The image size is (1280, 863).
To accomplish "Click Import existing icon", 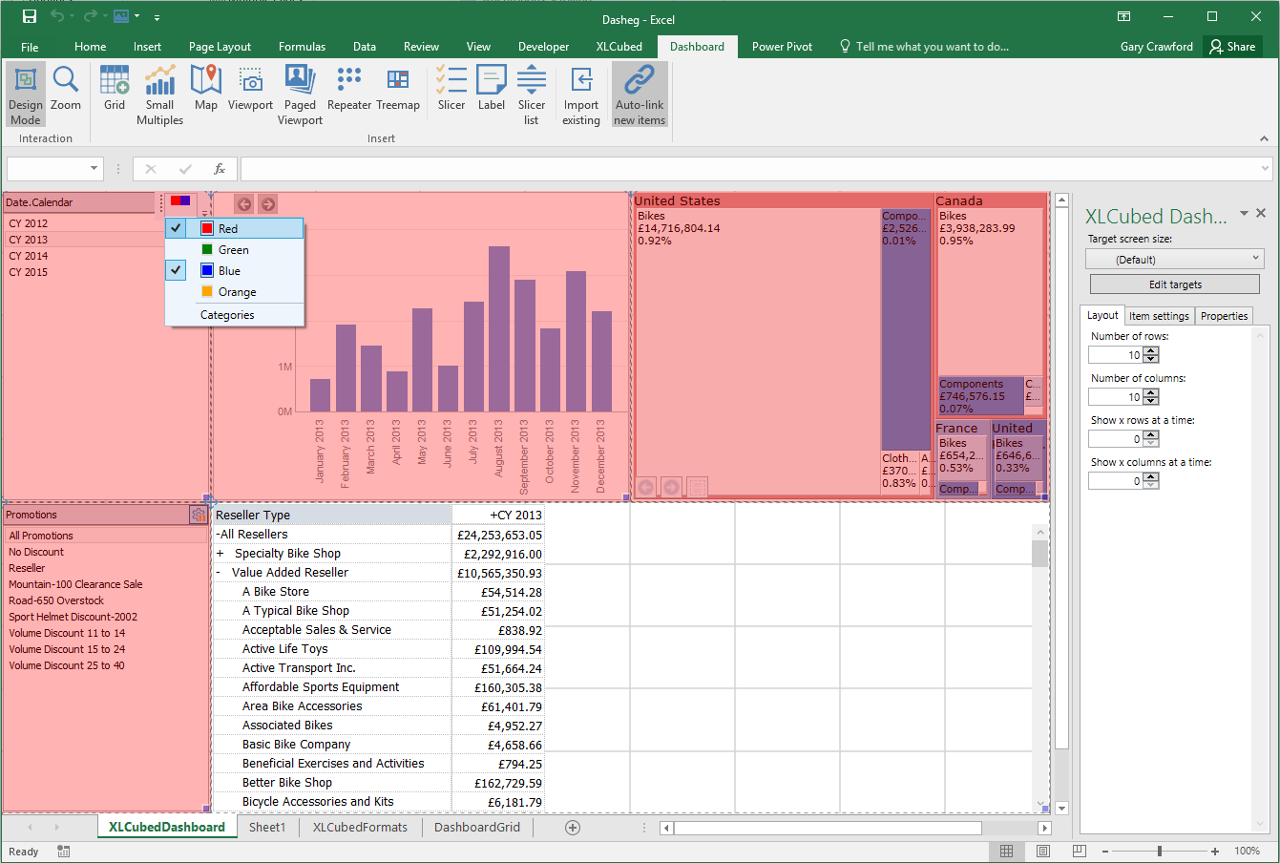I will click(580, 94).
